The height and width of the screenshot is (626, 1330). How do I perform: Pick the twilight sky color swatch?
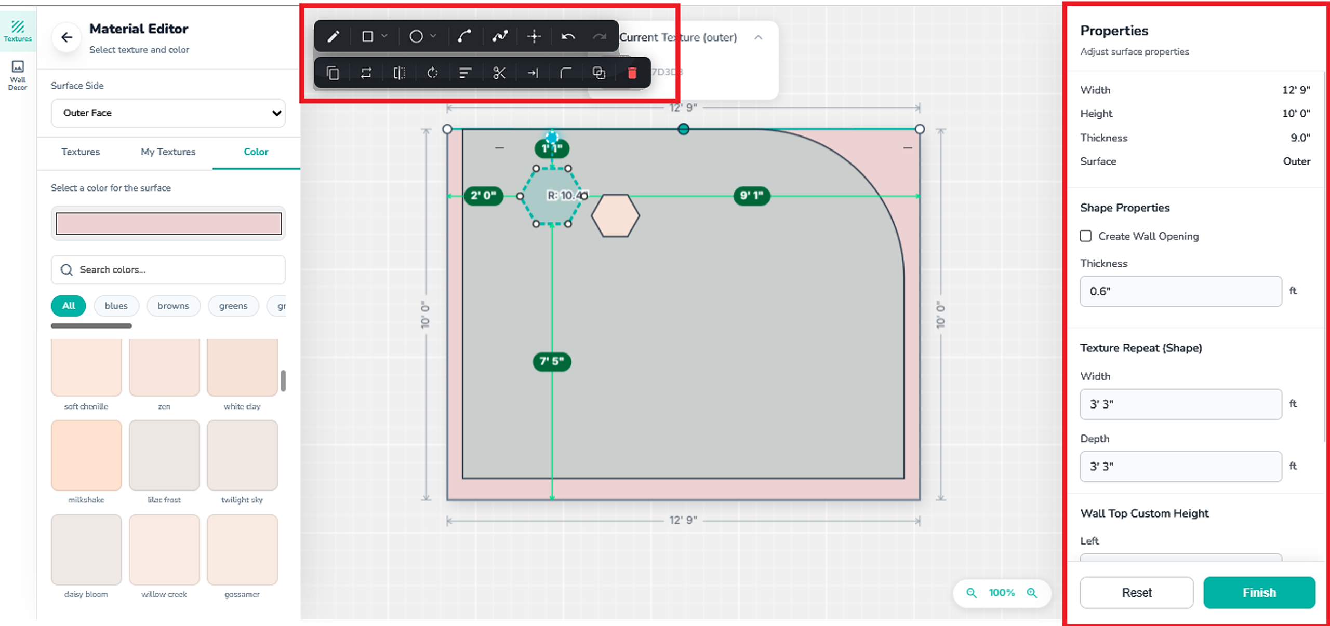coord(242,455)
